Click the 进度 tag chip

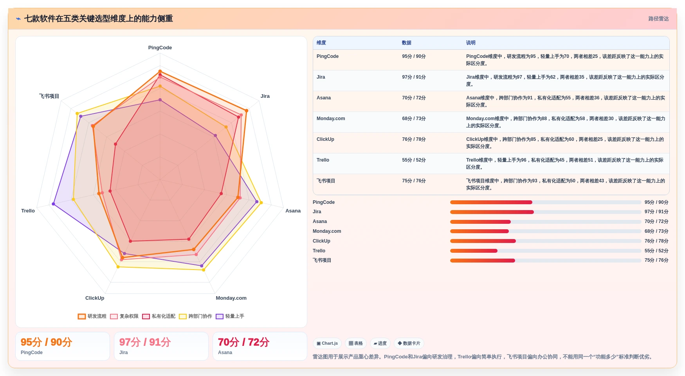click(x=380, y=344)
